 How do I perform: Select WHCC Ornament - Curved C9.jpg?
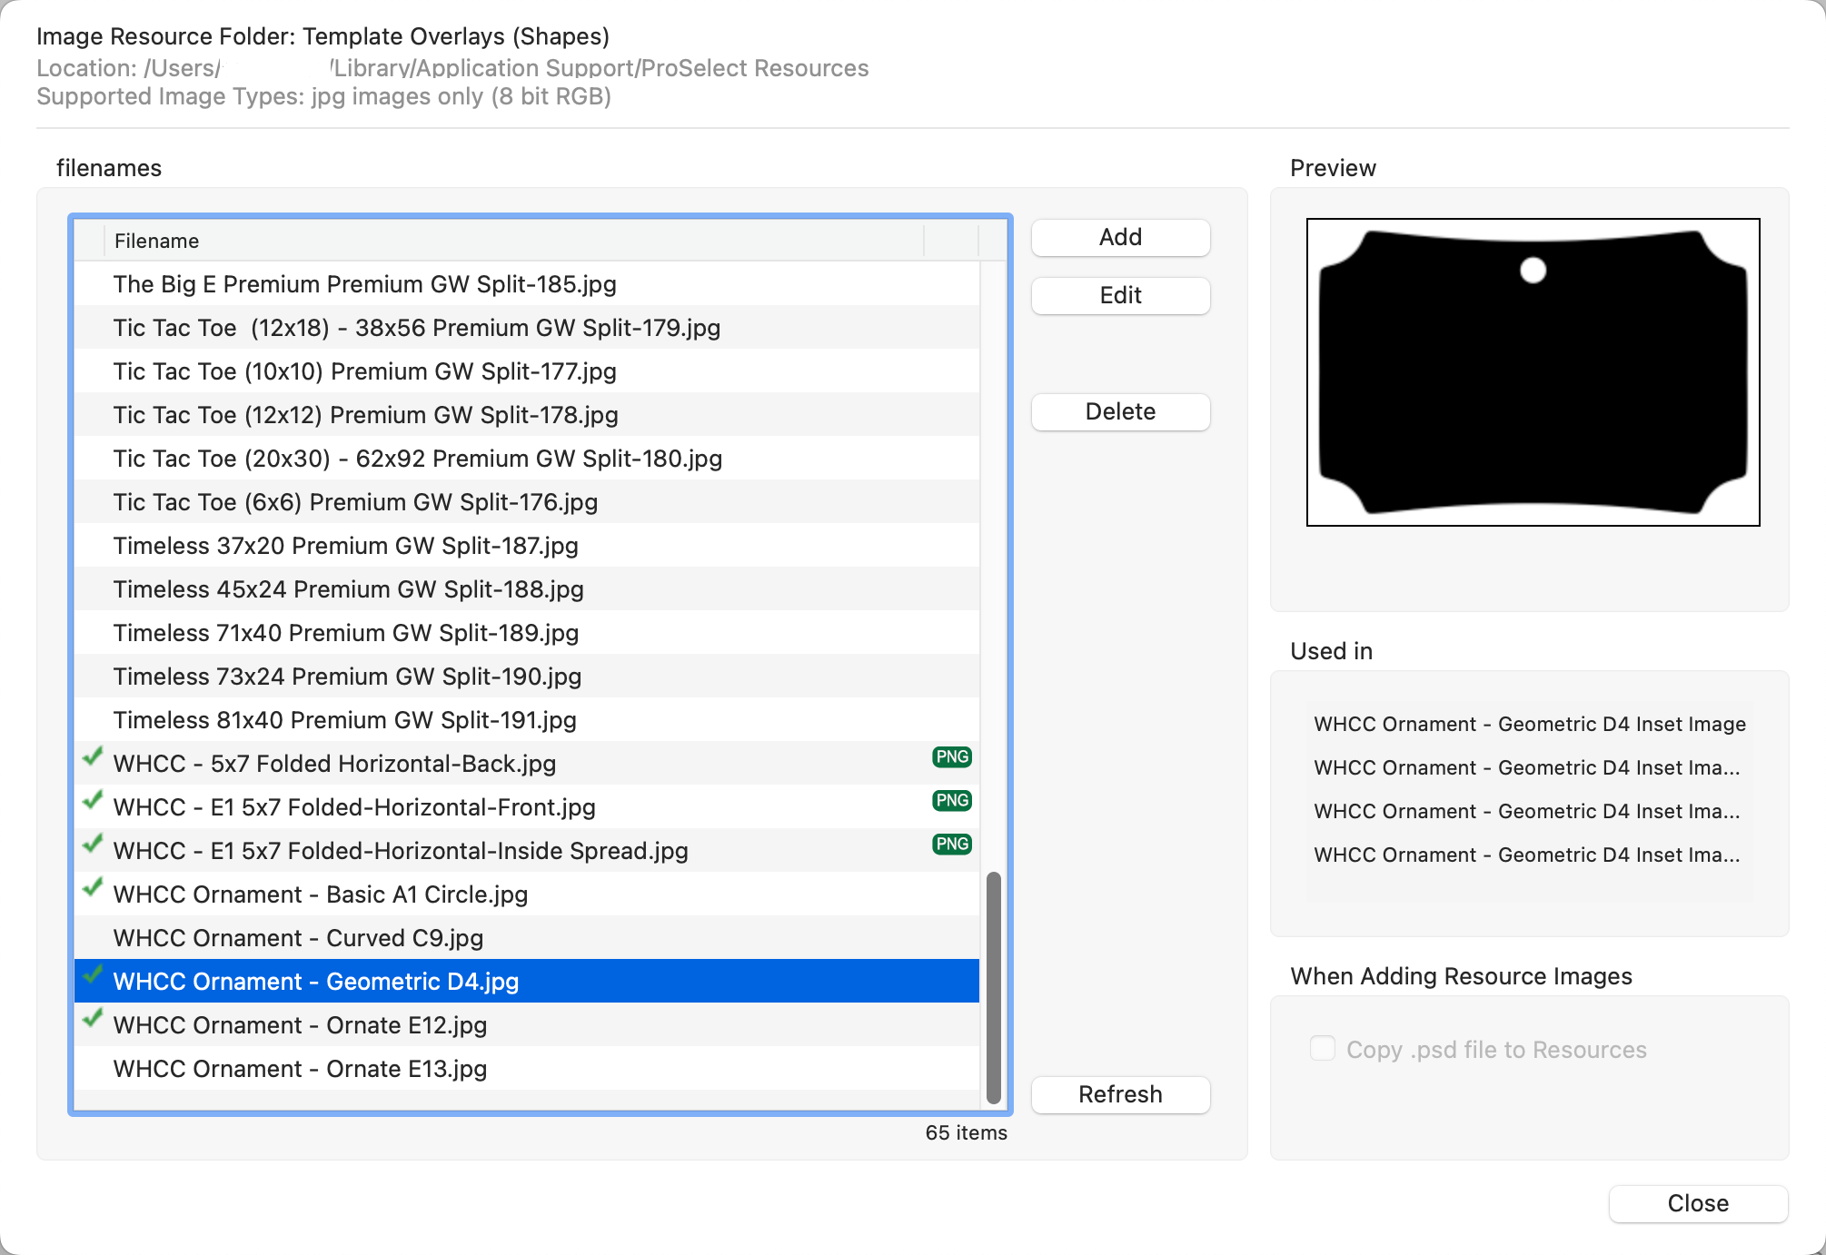(298, 938)
